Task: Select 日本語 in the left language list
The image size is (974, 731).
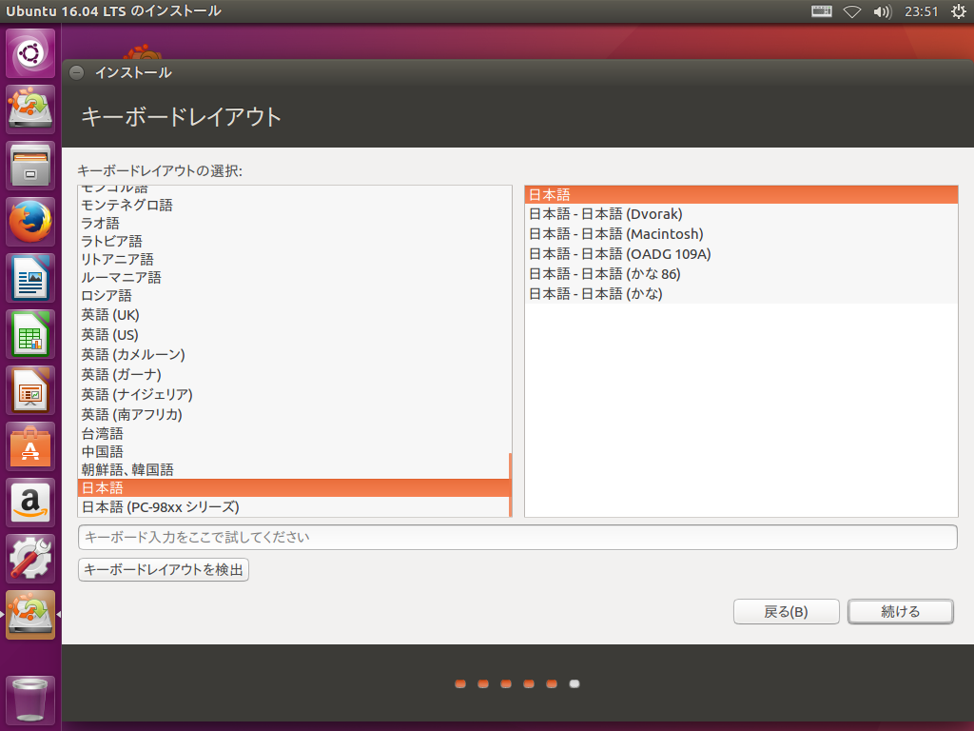Action: click(x=293, y=488)
